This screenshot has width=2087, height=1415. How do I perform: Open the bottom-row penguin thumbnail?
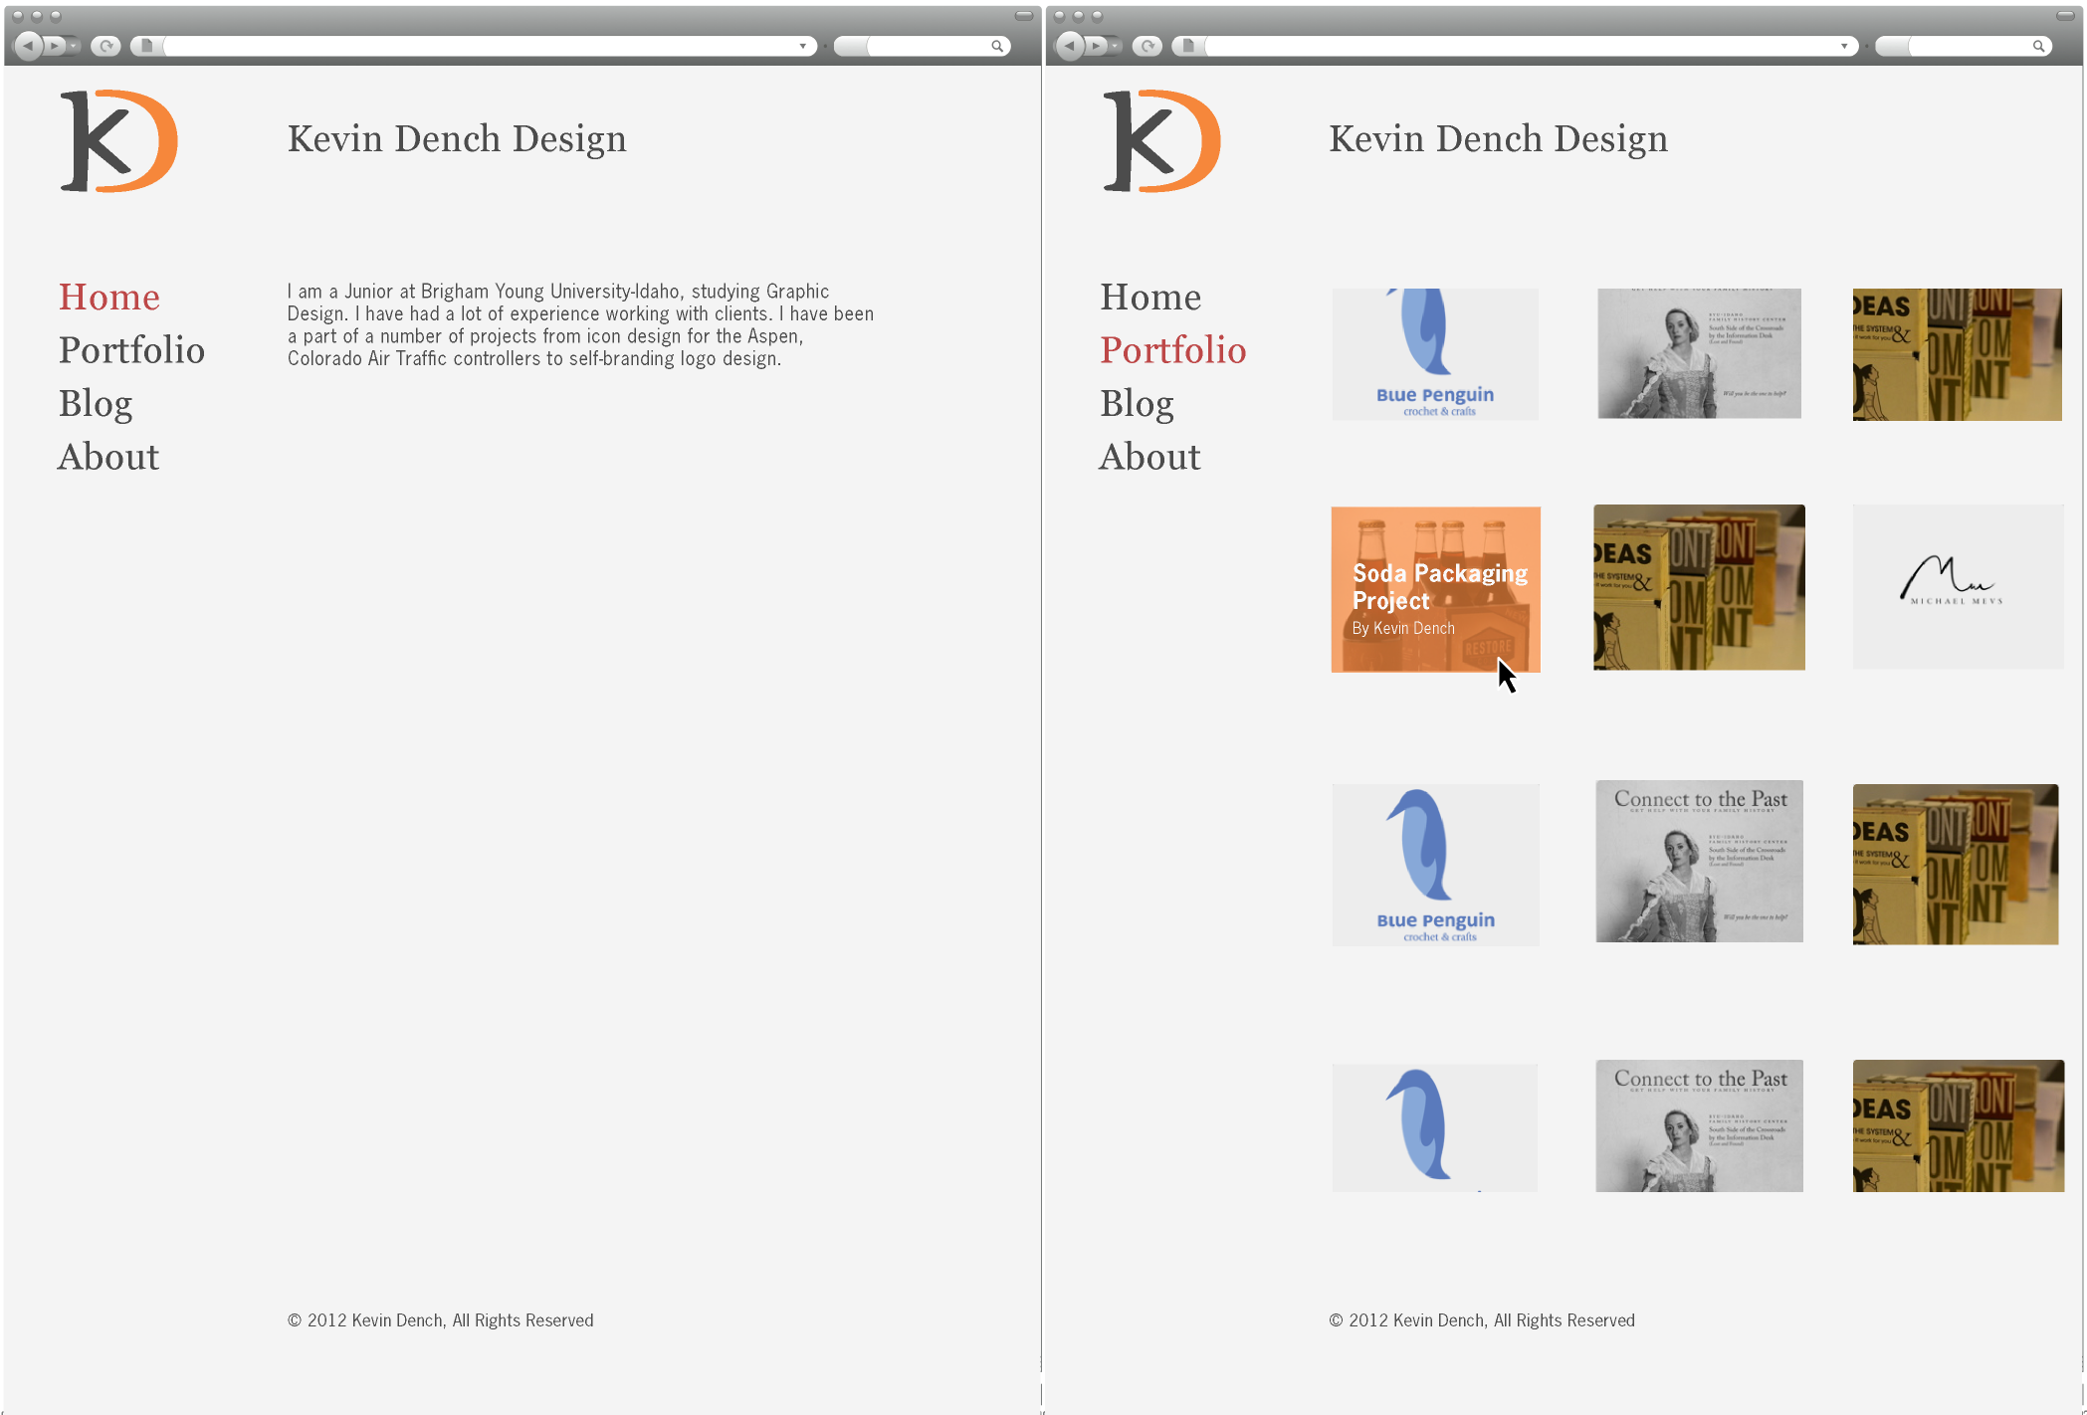pos(1435,1127)
